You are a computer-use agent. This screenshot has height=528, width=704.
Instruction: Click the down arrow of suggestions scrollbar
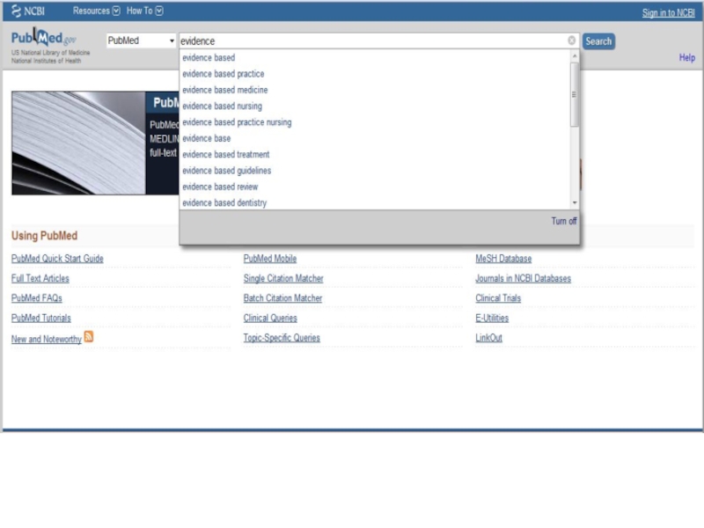(575, 203)
